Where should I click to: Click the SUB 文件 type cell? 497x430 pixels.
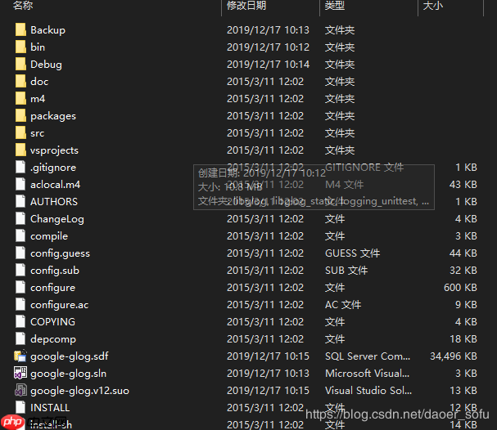346,271
